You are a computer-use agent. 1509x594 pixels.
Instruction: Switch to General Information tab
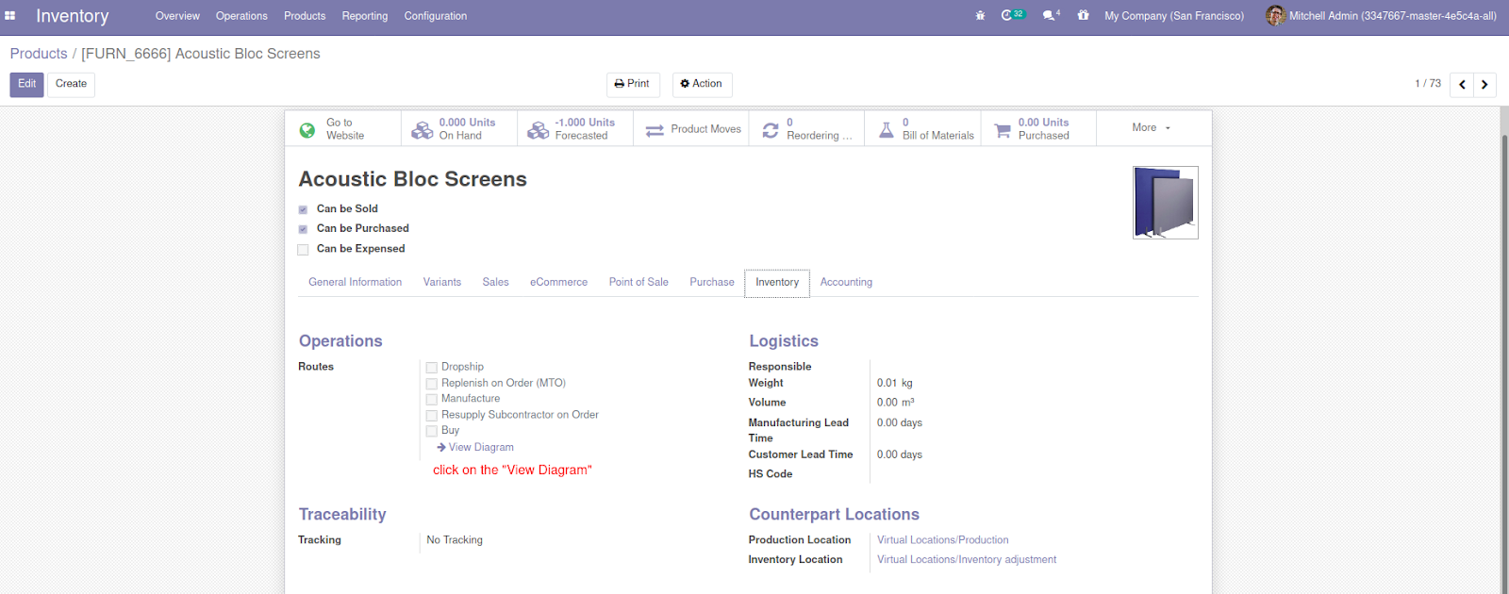[355, 283]
